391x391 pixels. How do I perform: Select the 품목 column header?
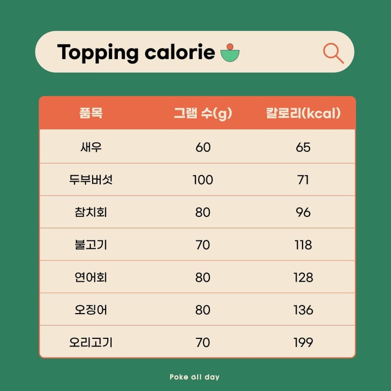click(x=91, y=113)
